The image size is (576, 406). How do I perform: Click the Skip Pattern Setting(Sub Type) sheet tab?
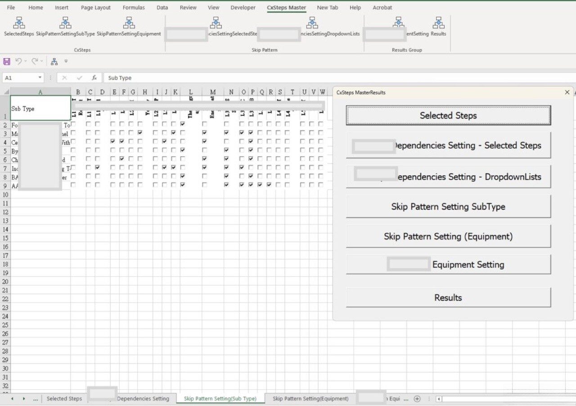[220, 399]
